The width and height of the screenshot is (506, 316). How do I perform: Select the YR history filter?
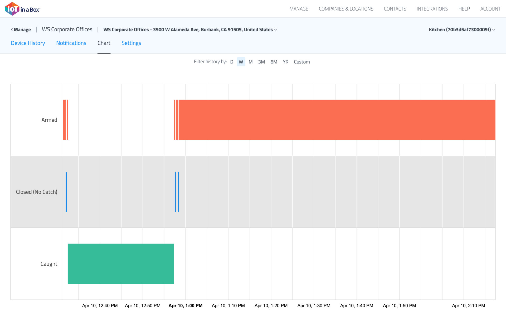point(285,62)
